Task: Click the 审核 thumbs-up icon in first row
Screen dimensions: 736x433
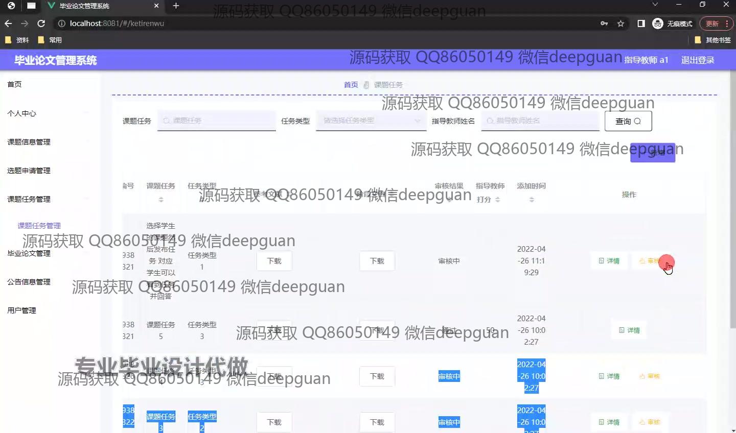Action: pos(643,261)
